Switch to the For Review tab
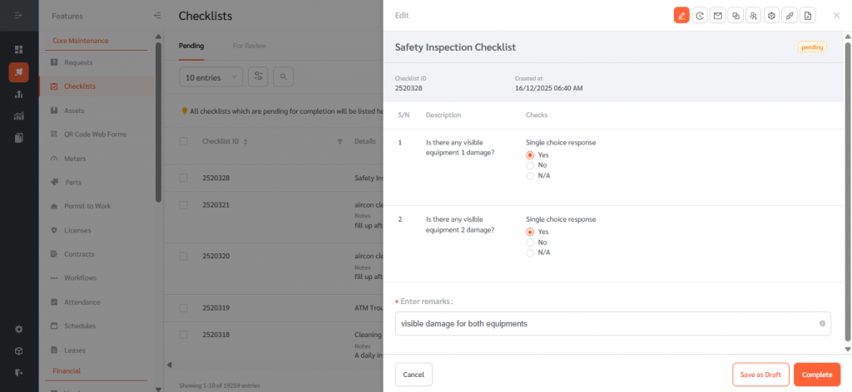 (x=250, y=46)
